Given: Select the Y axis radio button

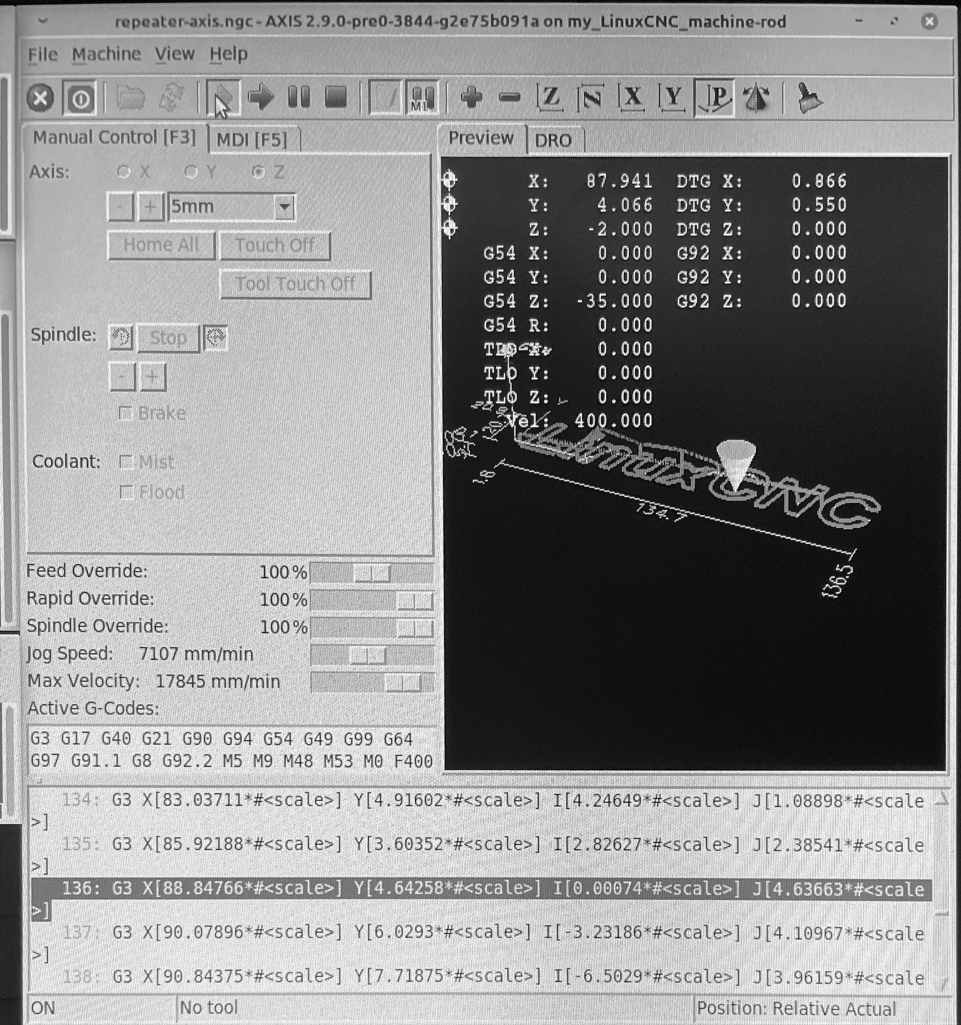Looking at the screenshot, I should pos(191,172).
